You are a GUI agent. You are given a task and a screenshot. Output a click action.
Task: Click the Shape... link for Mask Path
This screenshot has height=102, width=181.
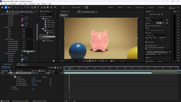(34, 79)
